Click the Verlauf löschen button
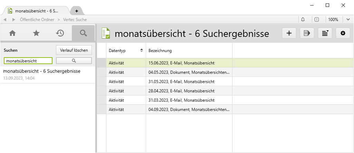Viewport: 354px width, 153px height. pyautogui.click(x=74, y=50)
